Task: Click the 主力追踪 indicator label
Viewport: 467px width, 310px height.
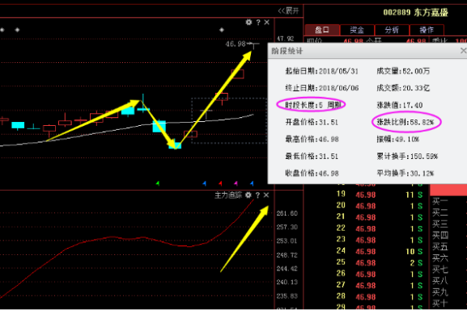Action: click(228, 195)
